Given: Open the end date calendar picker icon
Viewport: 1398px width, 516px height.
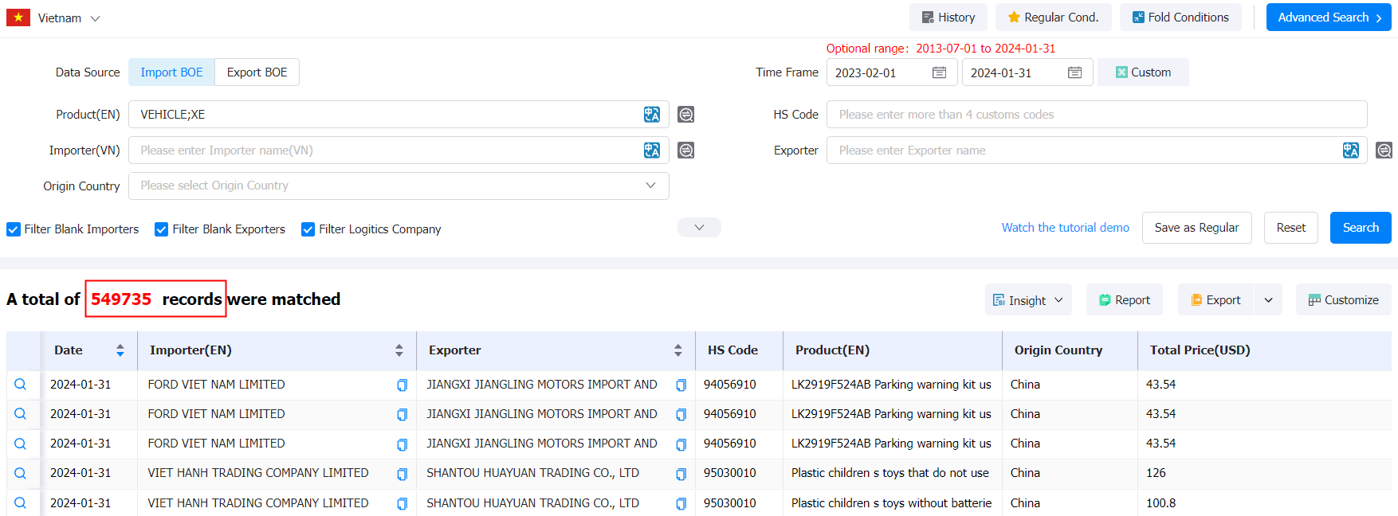Looking at the screenshot, I should point(1074,72).
